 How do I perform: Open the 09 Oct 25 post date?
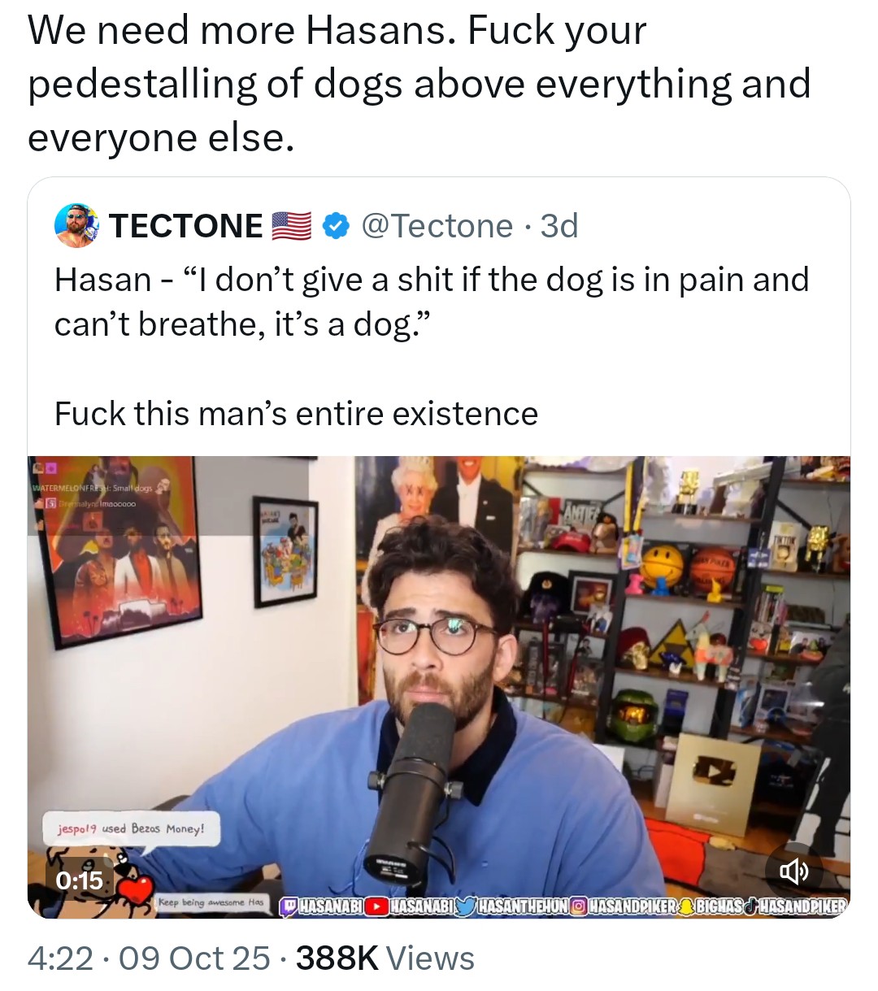(x=194, y=958)
